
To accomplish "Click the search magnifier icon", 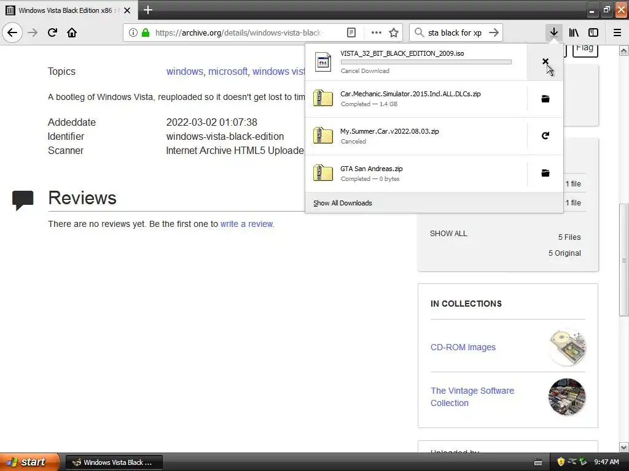I will point(419,33).
